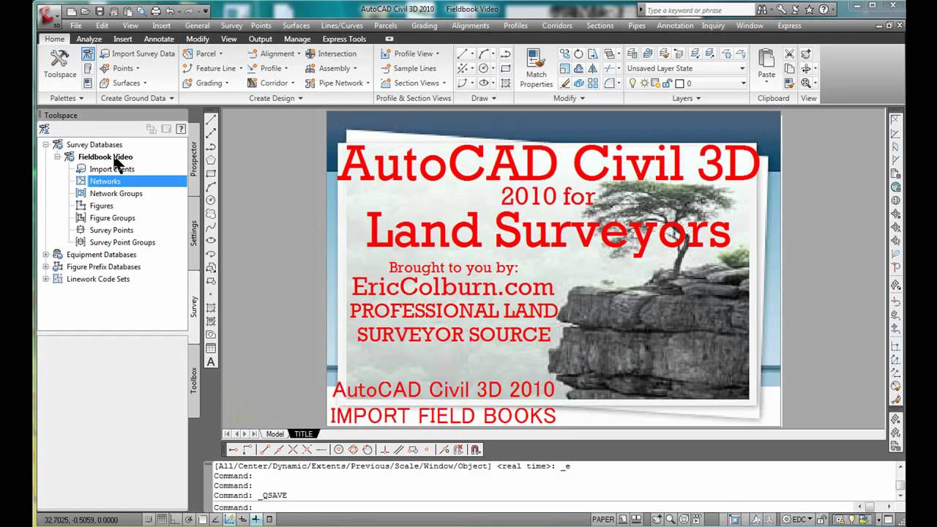Click the Favorites star icon in title bar

(x=810, y=10)
